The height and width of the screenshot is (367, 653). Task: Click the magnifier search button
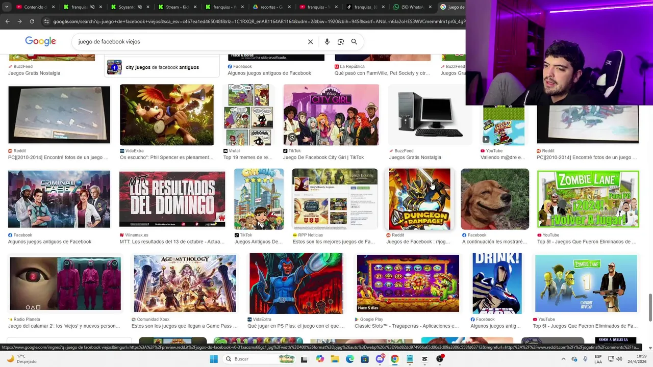click(x=354, y=42)
